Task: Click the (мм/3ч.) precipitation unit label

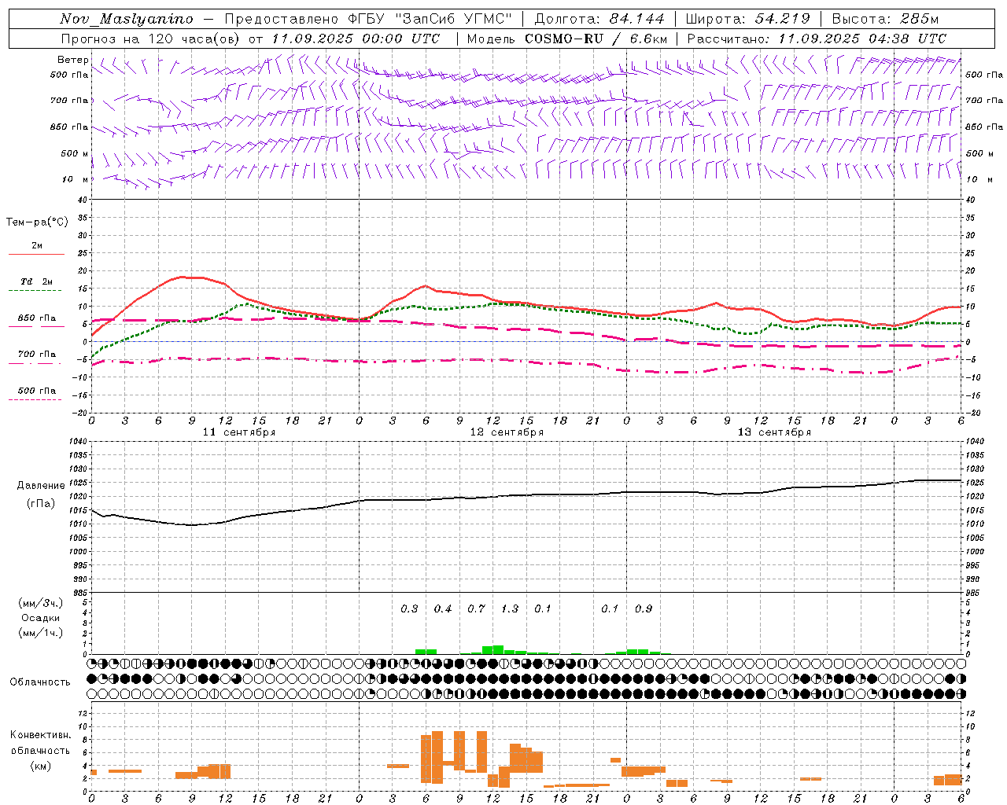Action: pos(41,603)
